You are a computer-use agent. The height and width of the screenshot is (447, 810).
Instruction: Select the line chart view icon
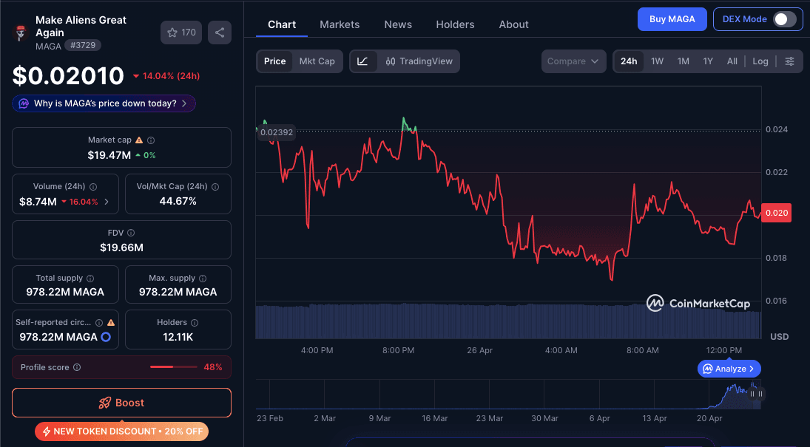tap(362, 61)
